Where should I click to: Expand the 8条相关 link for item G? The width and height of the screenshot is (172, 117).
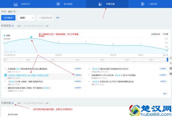pyautogui.click(x=164, y=81)
